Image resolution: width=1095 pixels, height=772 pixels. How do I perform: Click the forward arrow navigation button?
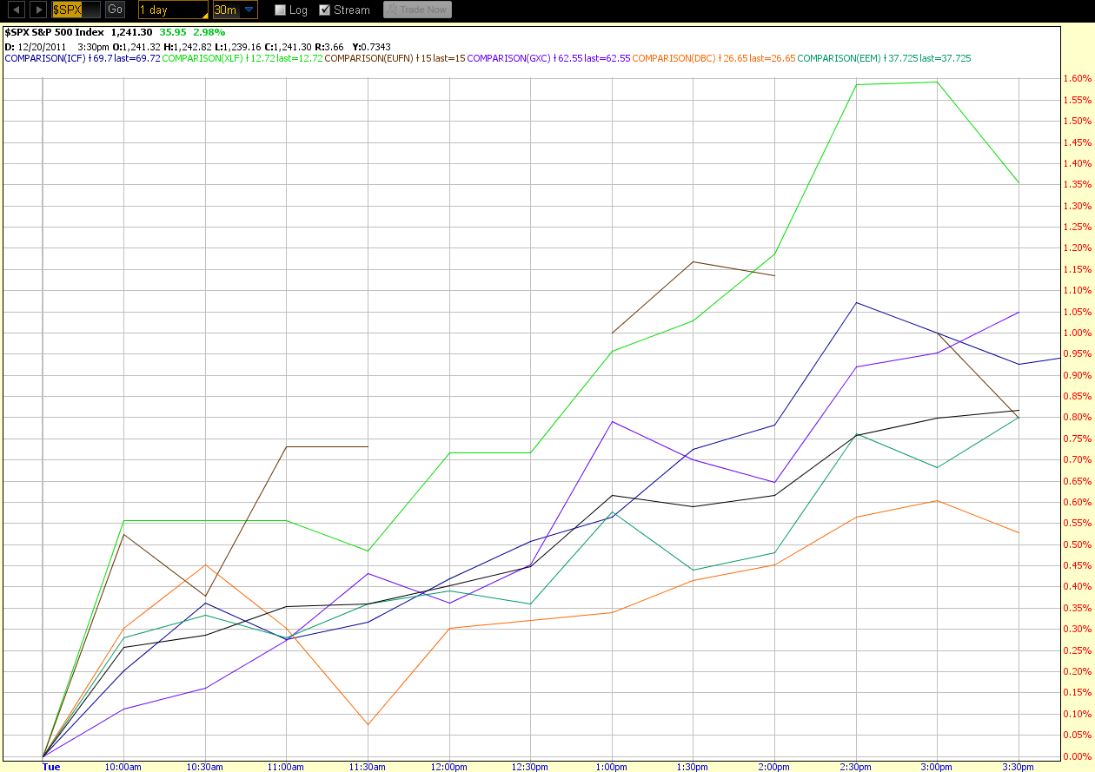tap(38, 10)
